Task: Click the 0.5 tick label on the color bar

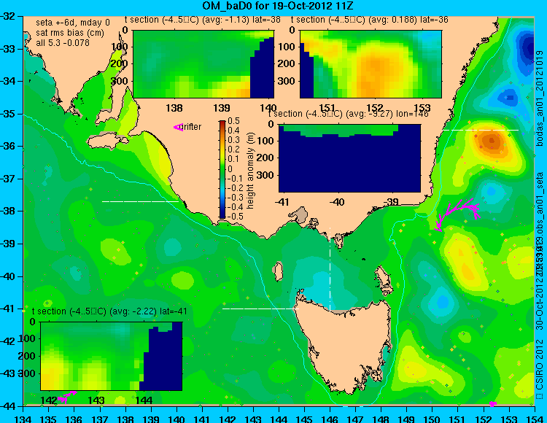Action: (233, 121)
